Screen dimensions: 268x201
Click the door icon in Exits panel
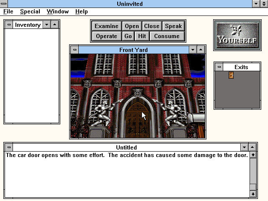[231, 75]
